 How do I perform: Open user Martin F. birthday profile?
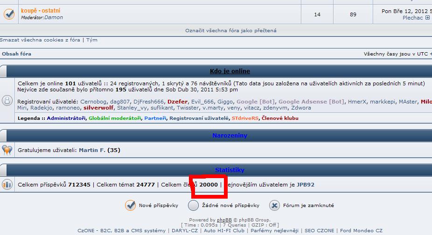pyautogui.click(x=92, y=150)
